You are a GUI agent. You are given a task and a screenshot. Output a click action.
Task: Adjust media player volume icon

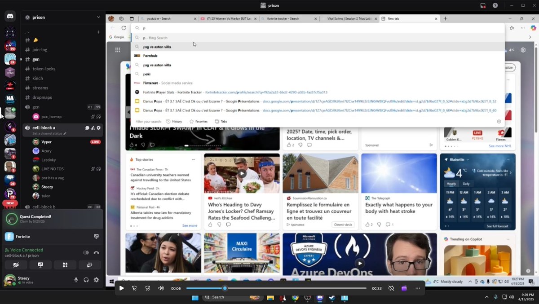pos(161,288)
